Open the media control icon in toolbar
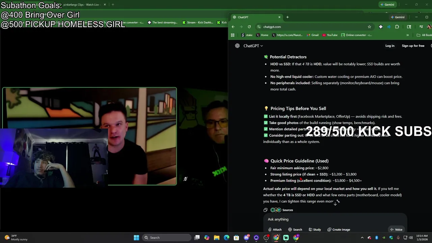The width and height of the screenshot is (432, 243). click(x=421, y=27)
